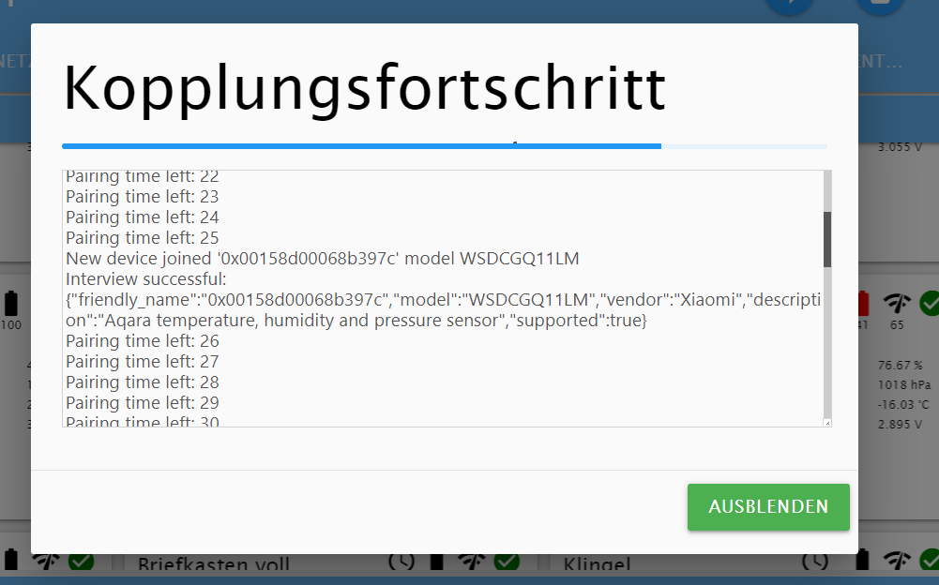Click the battery icon showing 100
This screenshot has height=585, width=939.
point(10,304)
